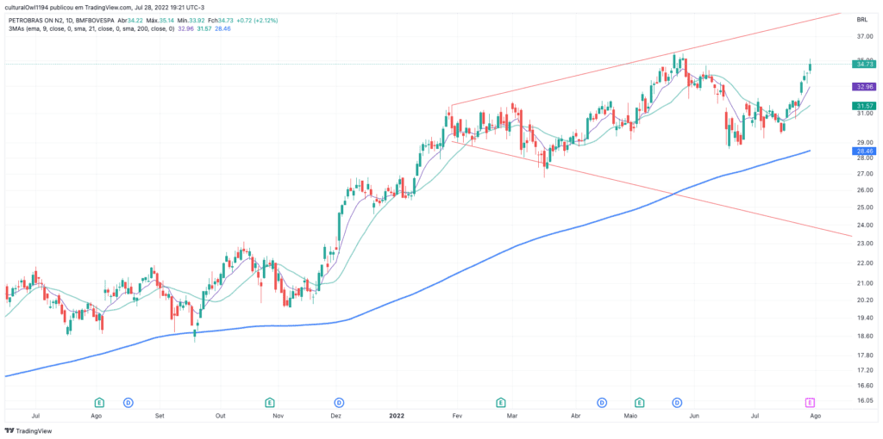Screen dimensions: 883x439
Task: Select the upper red trend line
Action: click(648, 59)
